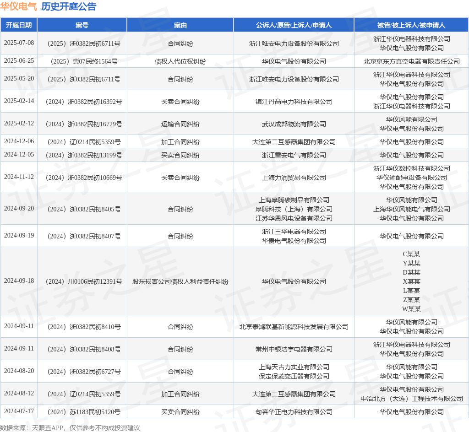Click plaintiff 浙江三华电器有限公司

click(x=294, y=232)
